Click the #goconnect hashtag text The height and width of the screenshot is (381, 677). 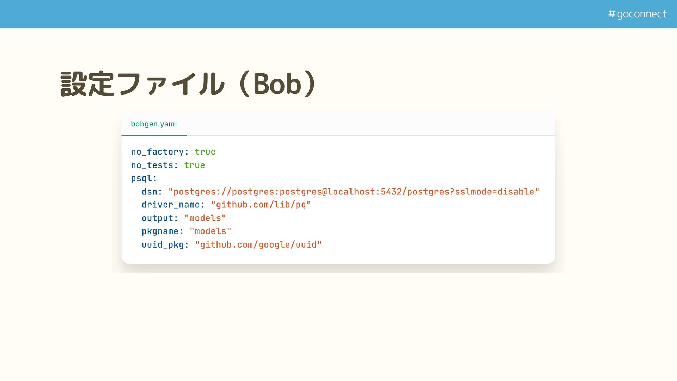point(637,14)
